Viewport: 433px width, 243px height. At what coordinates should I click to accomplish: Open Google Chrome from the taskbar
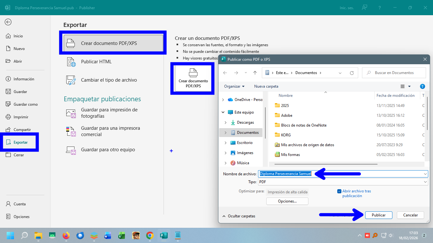150,235
